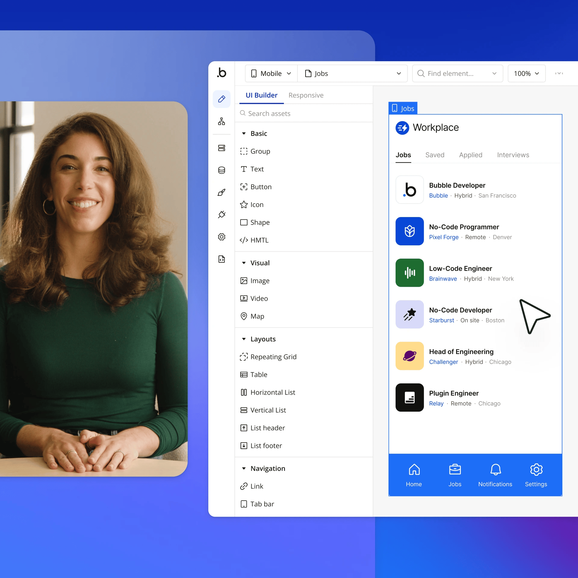Click the Bubble logo in the sidebar
Image resolution: width=578 pixels, height=578 pixels.
tap(222, 73)
